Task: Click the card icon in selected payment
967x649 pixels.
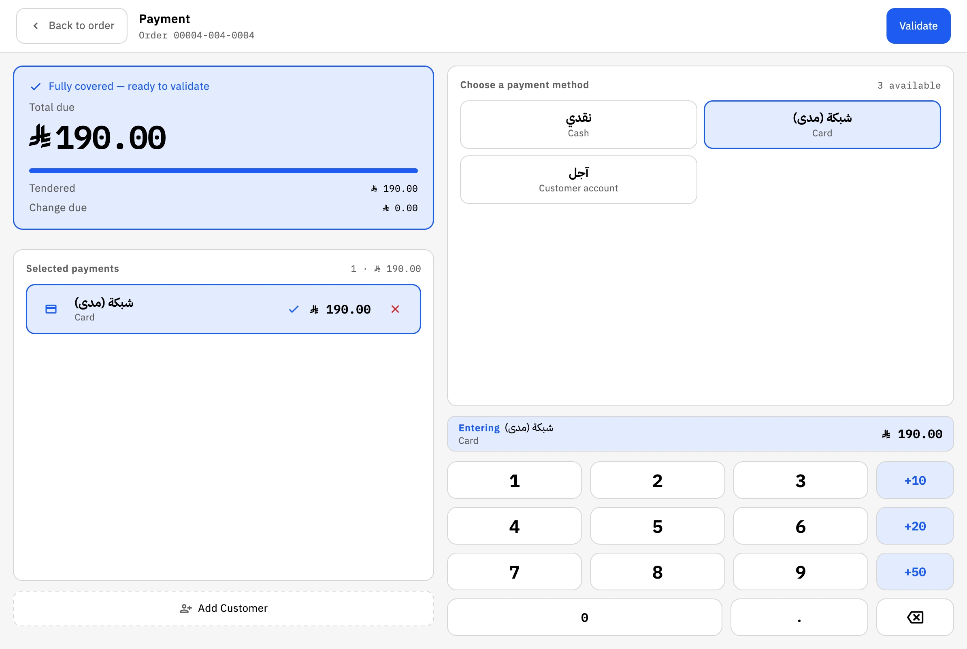Action: coord(51,309)
